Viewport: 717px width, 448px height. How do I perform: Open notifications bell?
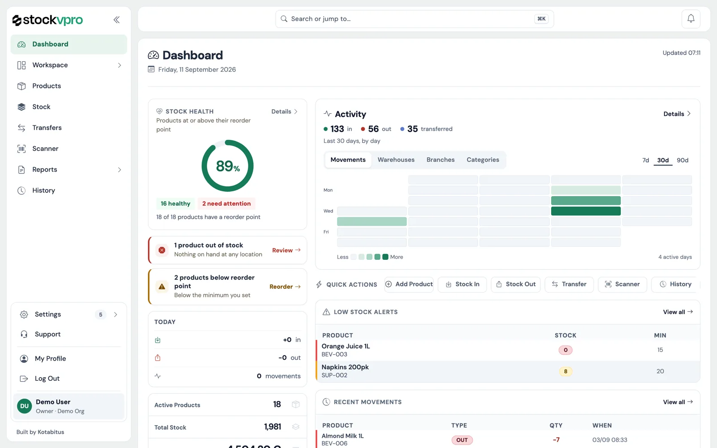tap(691, 19)
